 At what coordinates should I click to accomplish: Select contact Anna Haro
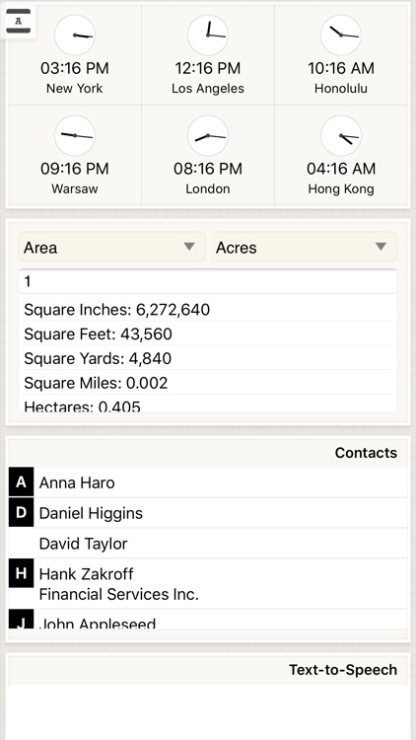pyautogui.click(x=220, y=482)
